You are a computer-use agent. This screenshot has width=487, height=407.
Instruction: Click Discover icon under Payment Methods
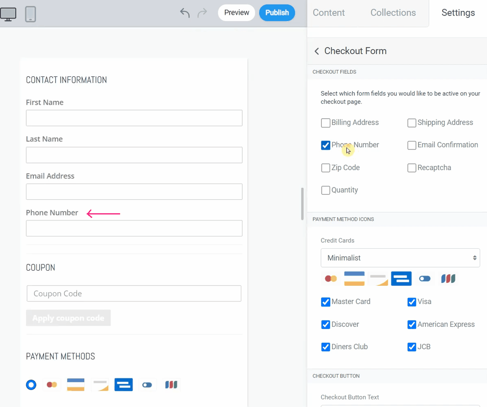[100, 385]
